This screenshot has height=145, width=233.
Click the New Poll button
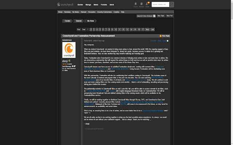tap(169, 16)
